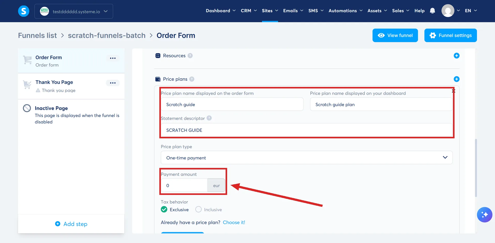Open scratch-funnels-batch breadcrumb link

click(x=107, y=35)
